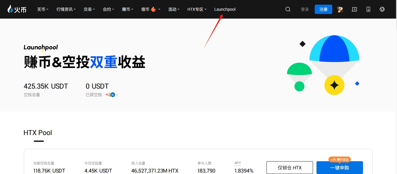Viewport: 397px width, 174px height.
Task: Expand the 行情资讯 dropdown menu
Action: 66,9
